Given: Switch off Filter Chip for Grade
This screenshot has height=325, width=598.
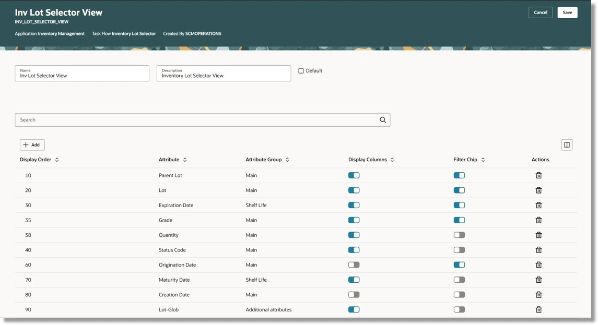Looking at the screenshot, I should (x=459, y=220).
